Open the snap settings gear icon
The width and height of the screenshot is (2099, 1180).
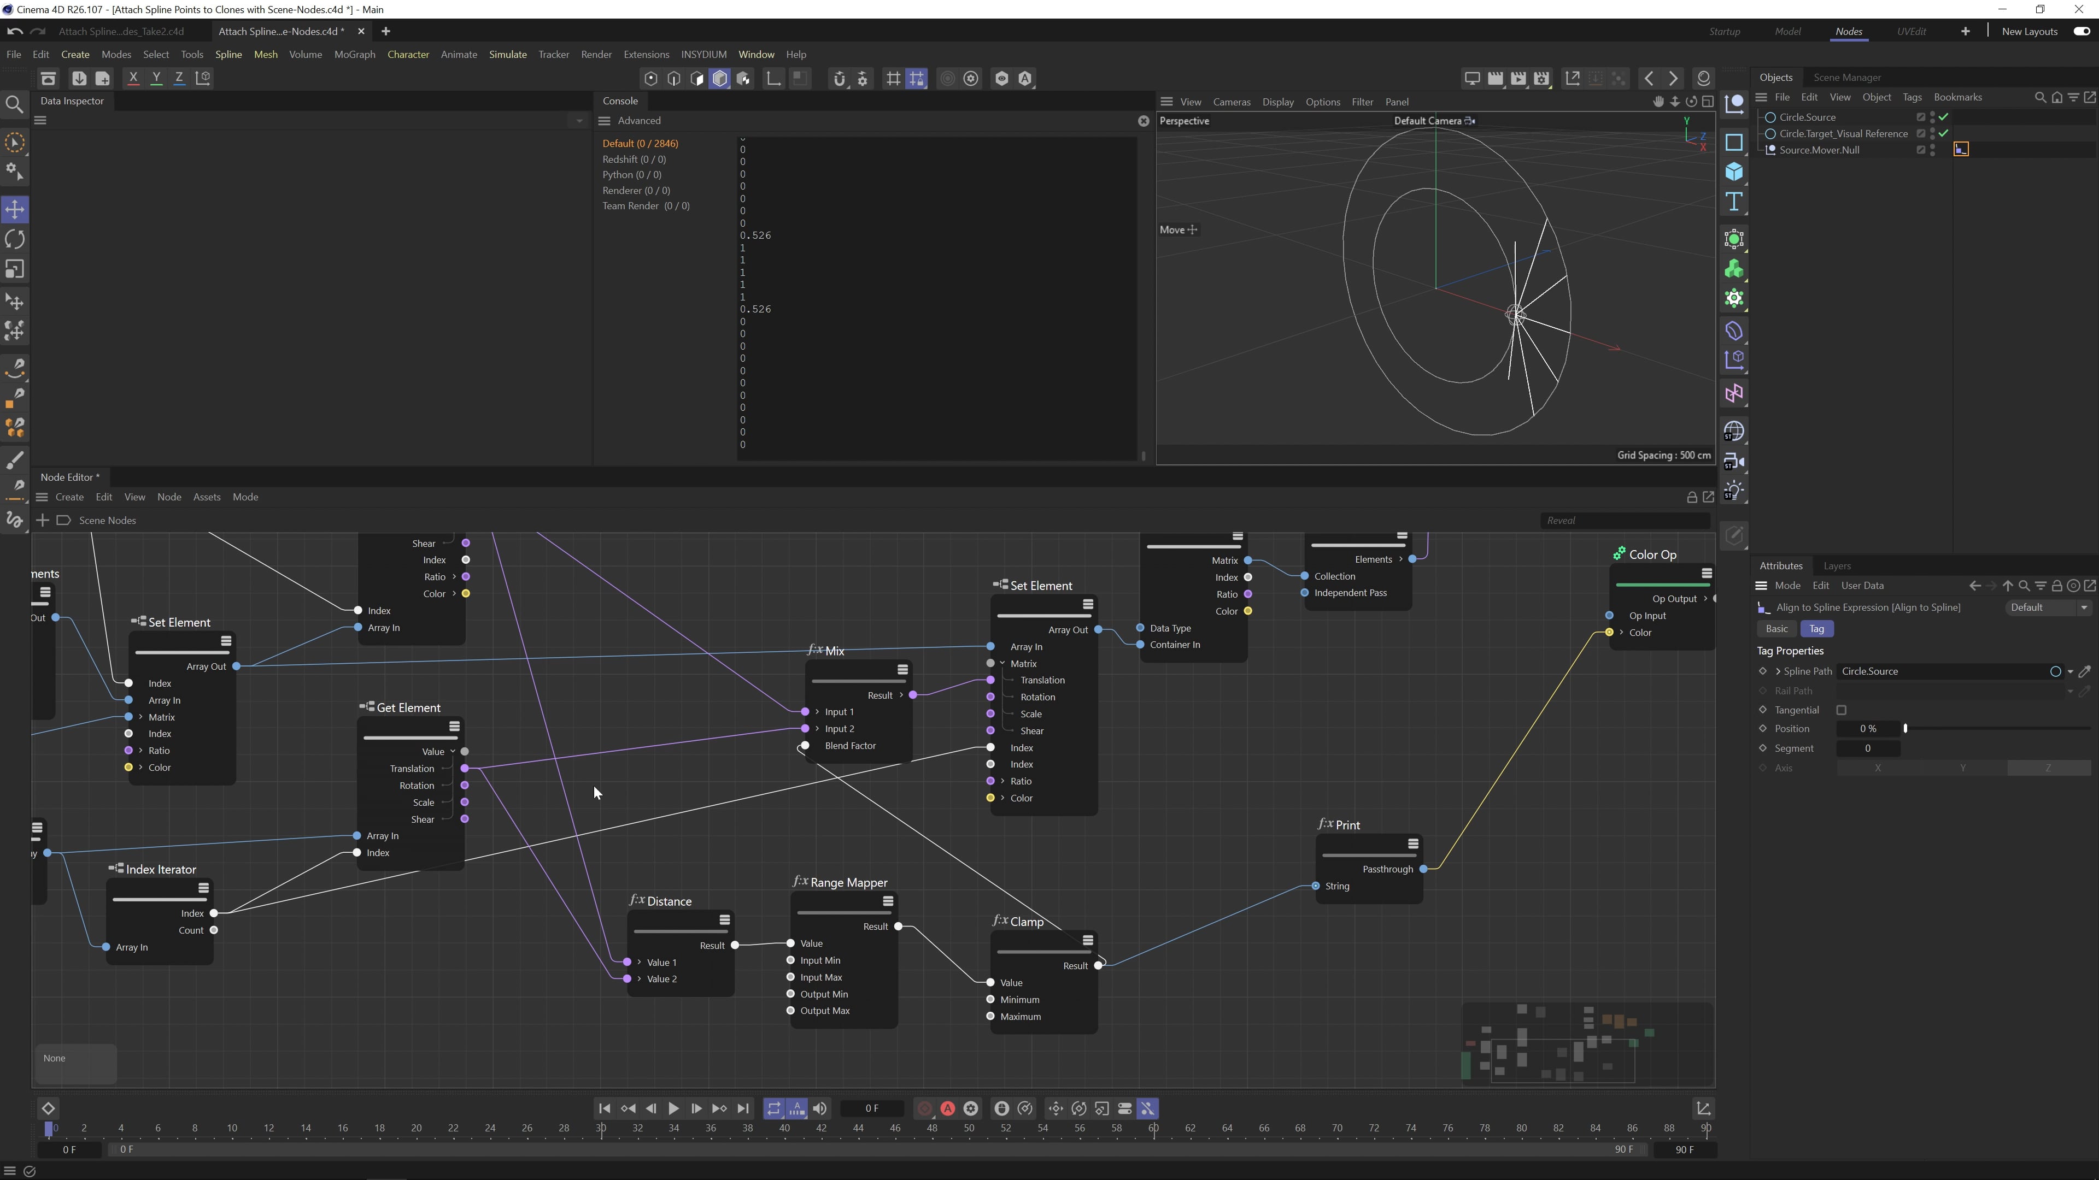pyautogui.click(x=862, y=78)
